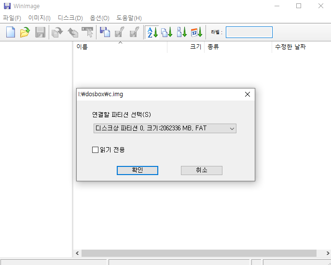Expand the partition selection dropdown

point(232,128)
